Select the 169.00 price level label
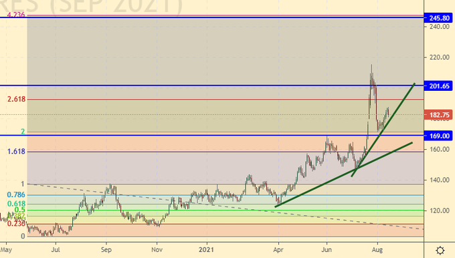The width and height of the screenshot is (455, 258). coord(438,136)
